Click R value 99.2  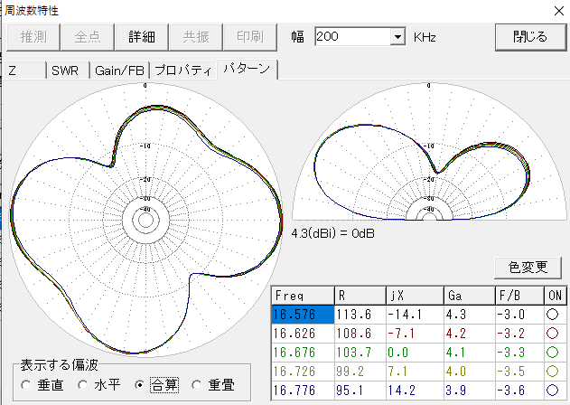(360, 372)
